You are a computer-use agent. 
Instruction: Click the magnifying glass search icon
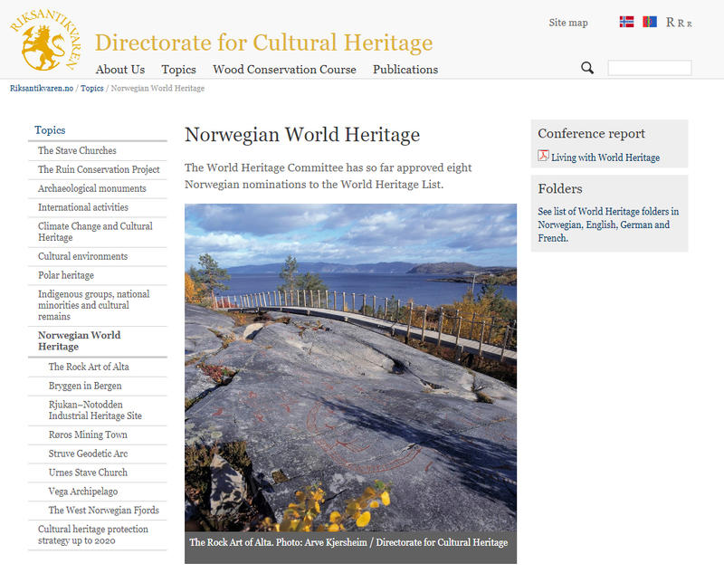point(587,68)
